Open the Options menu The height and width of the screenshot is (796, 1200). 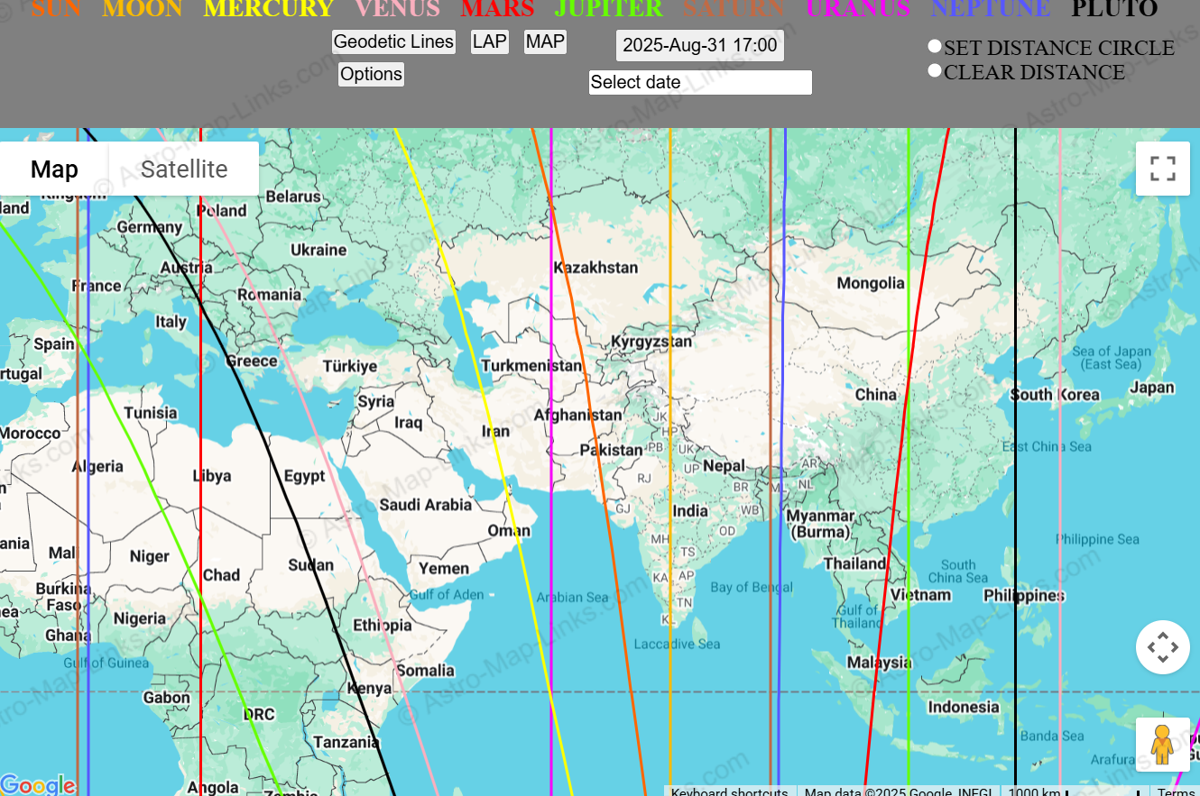371,75
